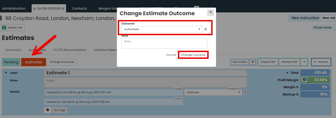Click the Estimate 1 label field

click(145, 73)
